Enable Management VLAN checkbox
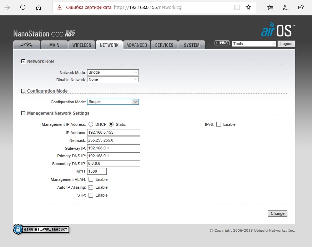Image resolution: width=312 pixels, height=247 pixels. (x=91, y=179)
